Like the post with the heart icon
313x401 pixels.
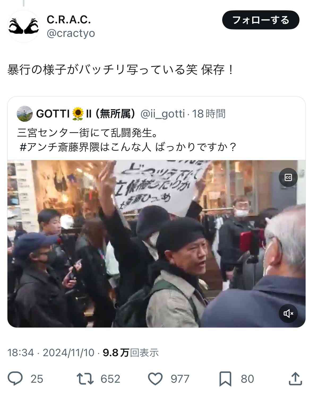tap(155, 378)
